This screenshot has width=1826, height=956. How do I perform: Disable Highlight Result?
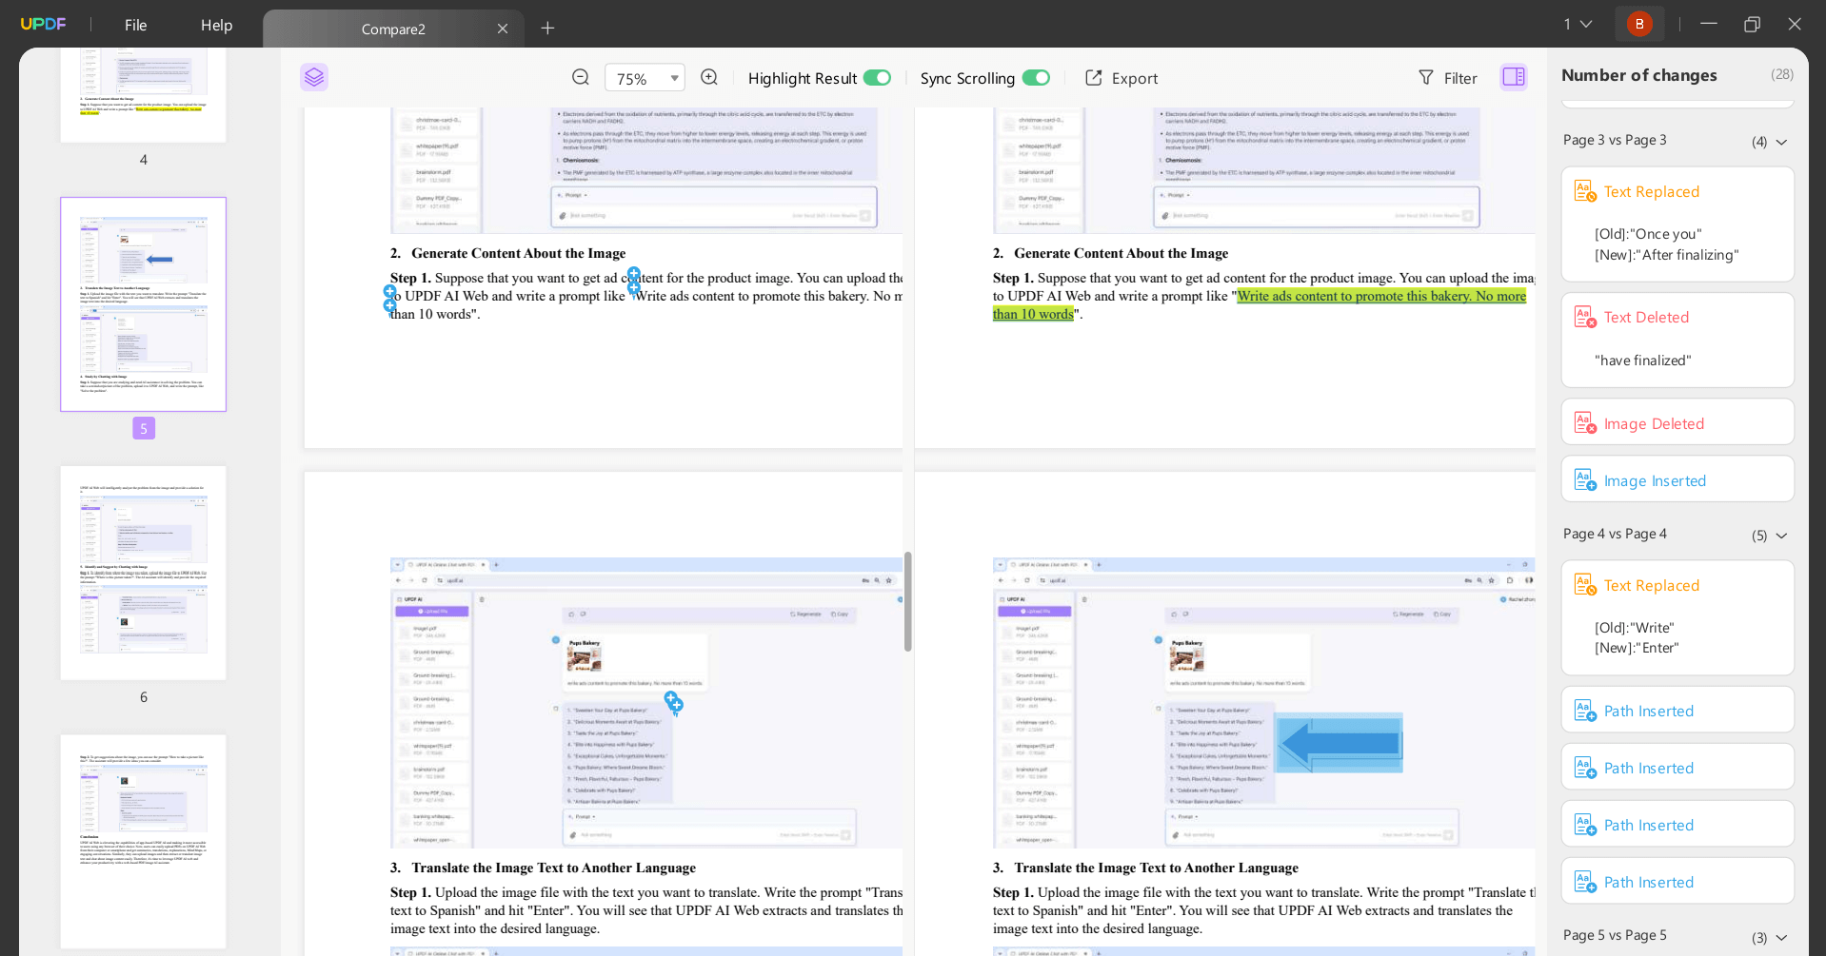876,77
